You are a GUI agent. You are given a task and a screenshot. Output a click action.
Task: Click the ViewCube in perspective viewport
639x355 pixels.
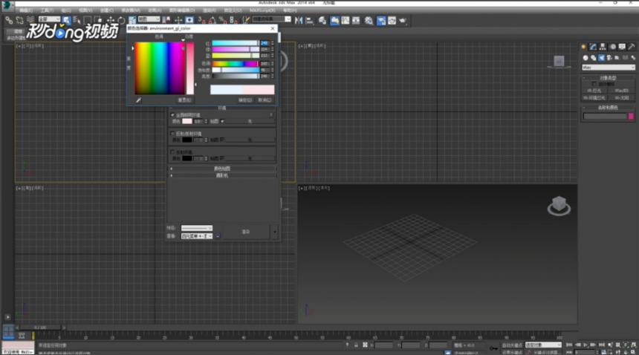[x=559, y=206]
